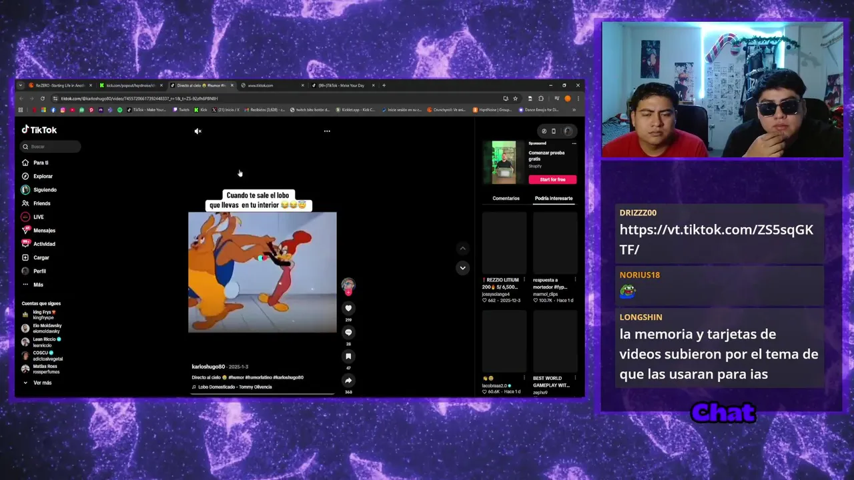The width and height of the screenshot is (854, 480).
Task: Open Actividad notifications
Action: click(x=38, y=244)
